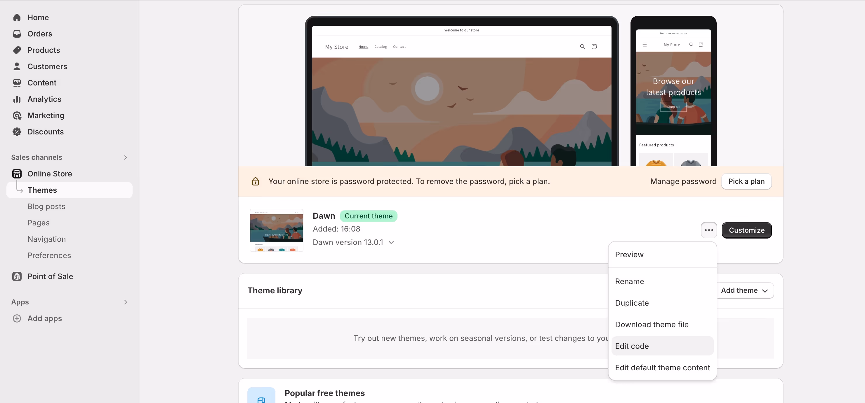Click the Home house icon

coord(17,17)
